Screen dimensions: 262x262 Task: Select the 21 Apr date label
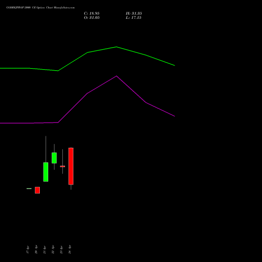pos(45,249)
